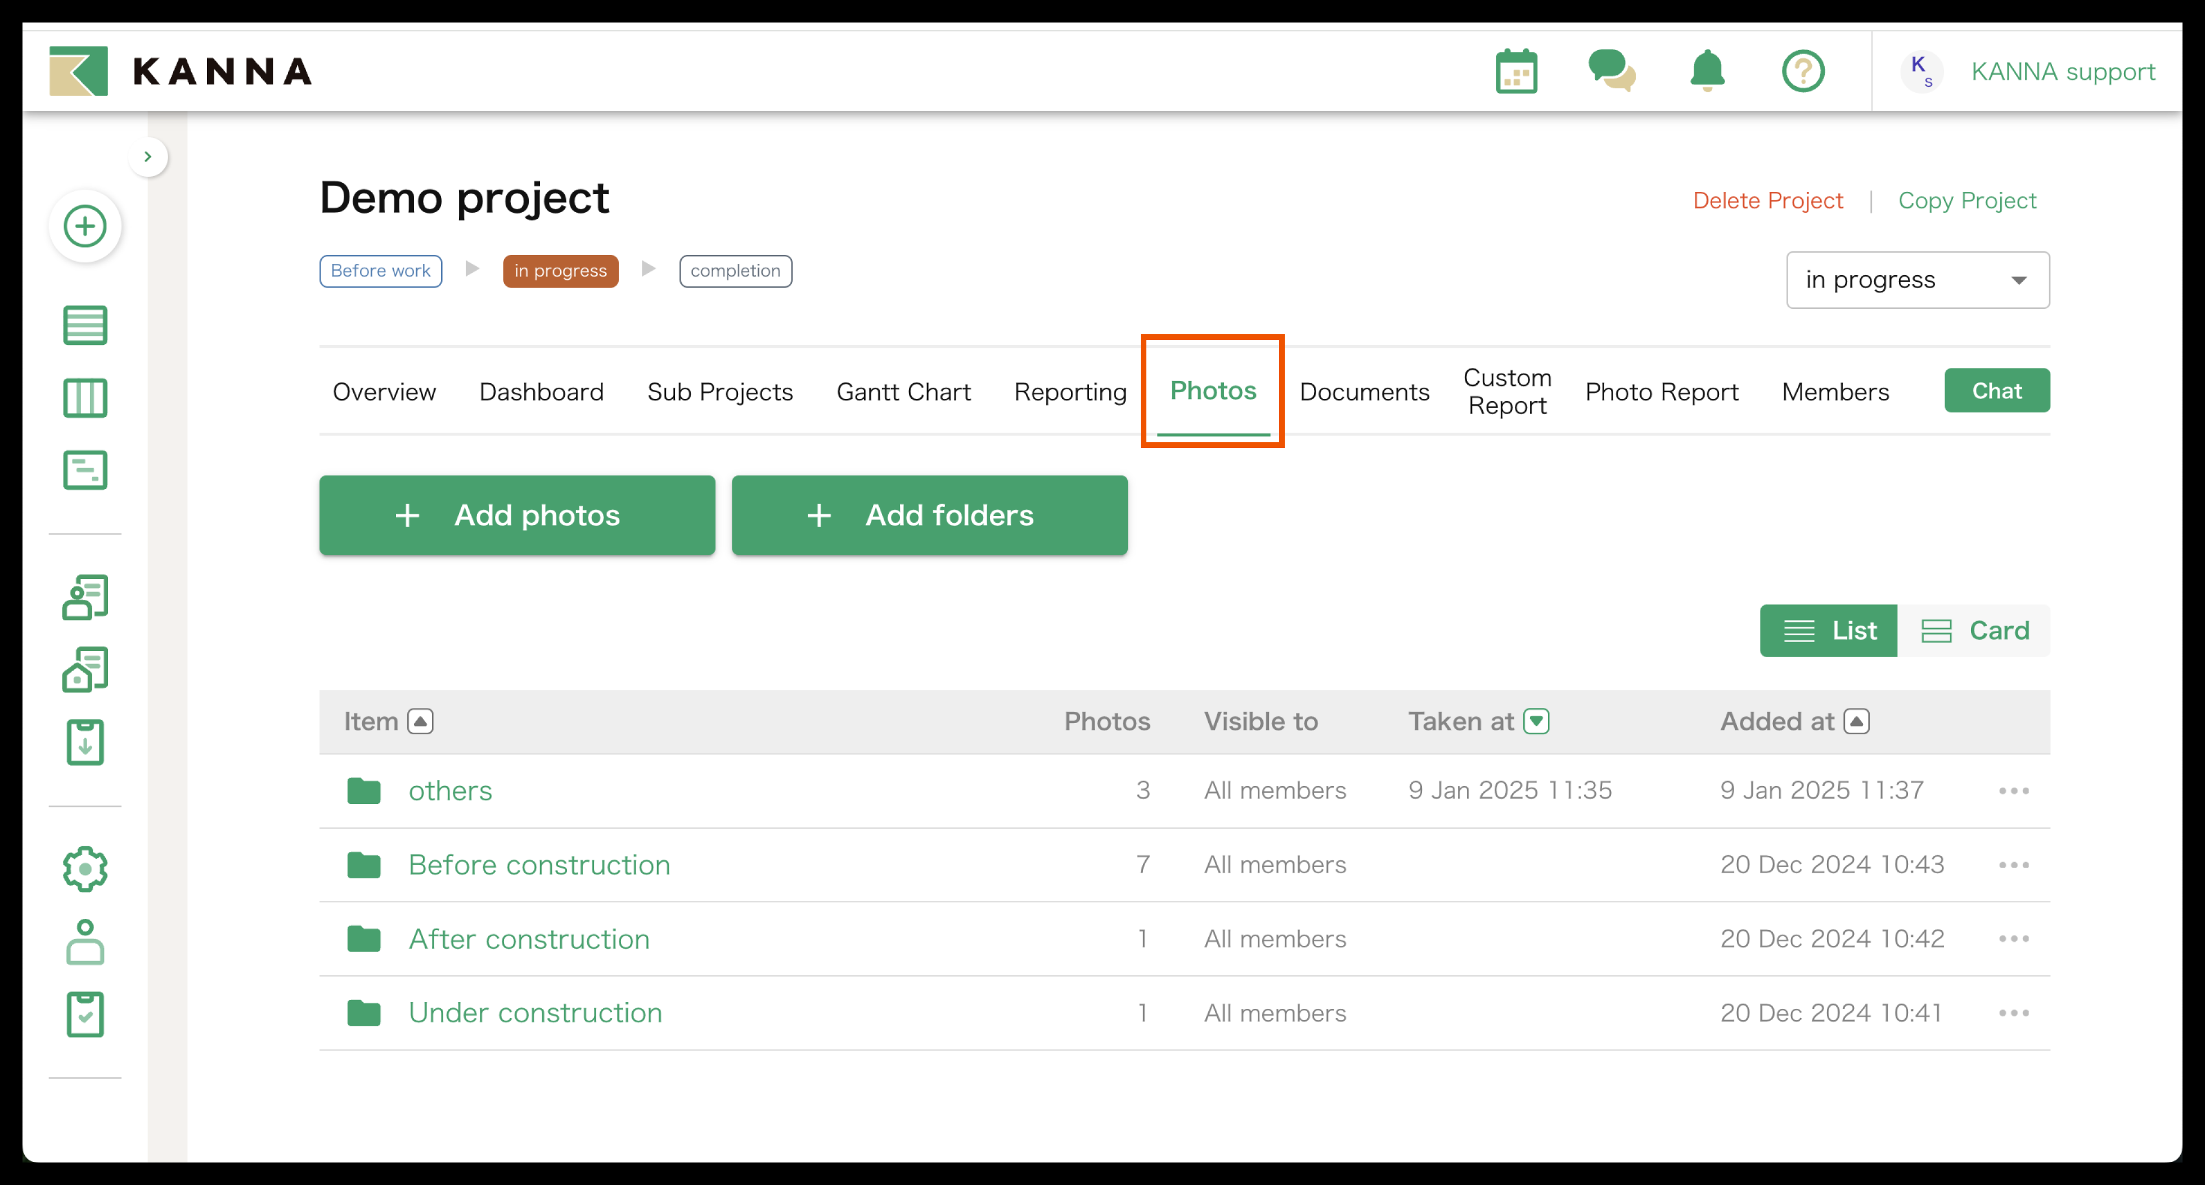Open options menu for others folder
The image size is (2205, 1185).
[2013, 791]
